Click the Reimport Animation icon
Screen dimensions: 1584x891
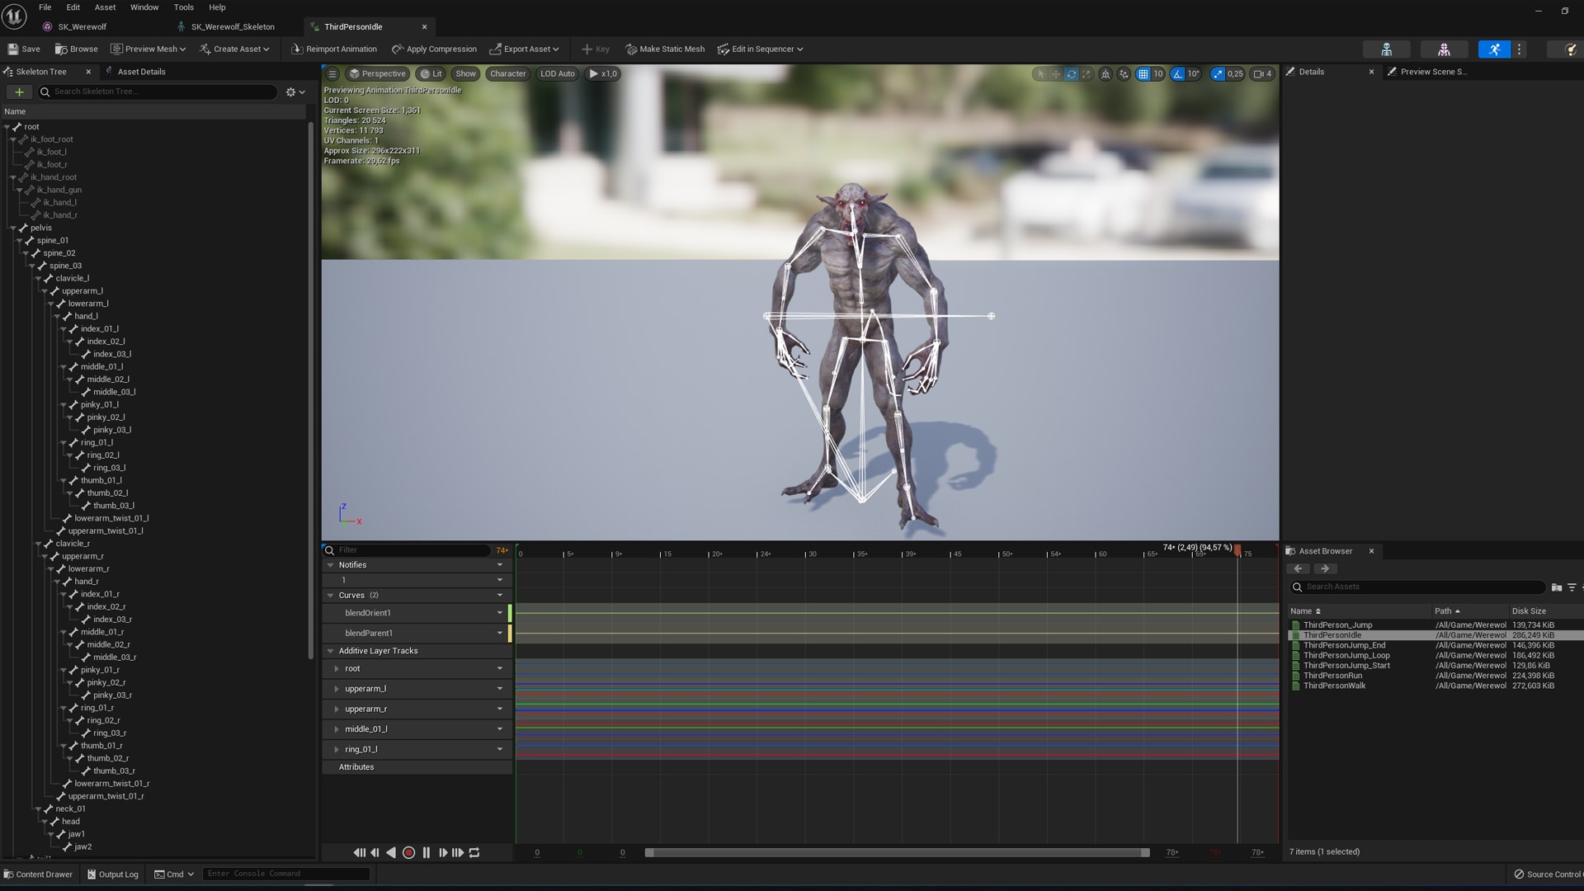click(x=297, y=49)
